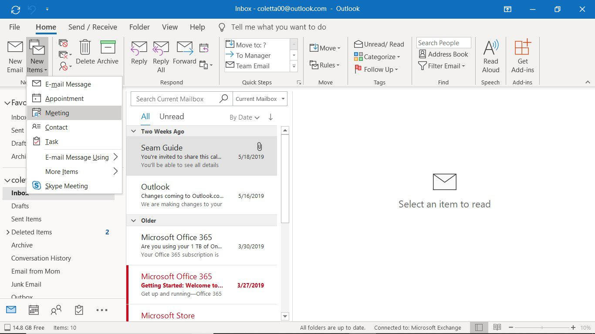The height and width of the screenshot is (334, 595).
Task: Select the To Manager quick step
Action: pos(257,55)
